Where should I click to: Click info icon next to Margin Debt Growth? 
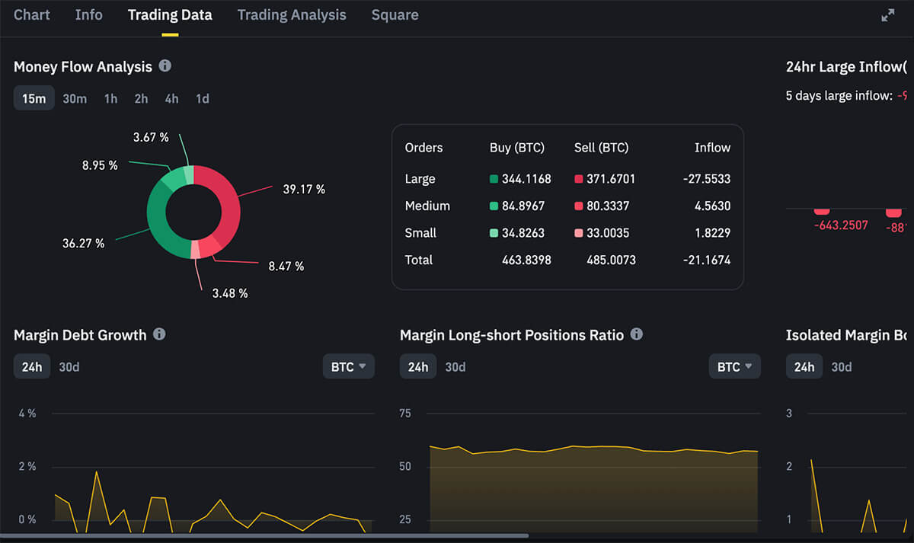click(x=159, y=334)
